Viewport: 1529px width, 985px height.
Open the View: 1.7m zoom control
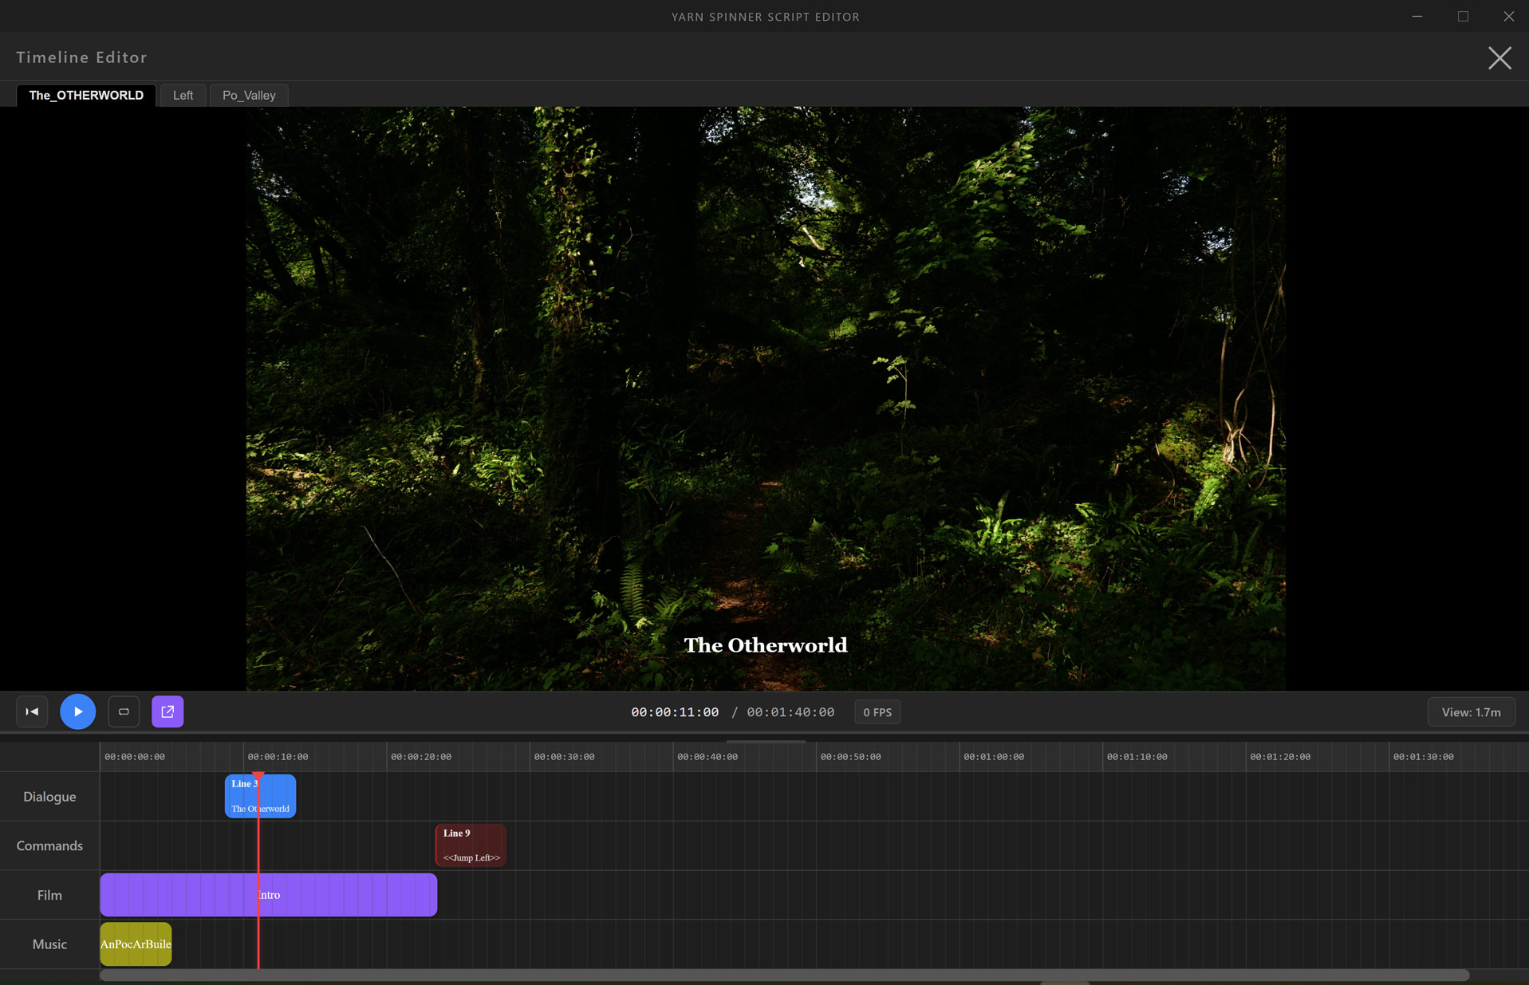click(x=1472, y=711)
